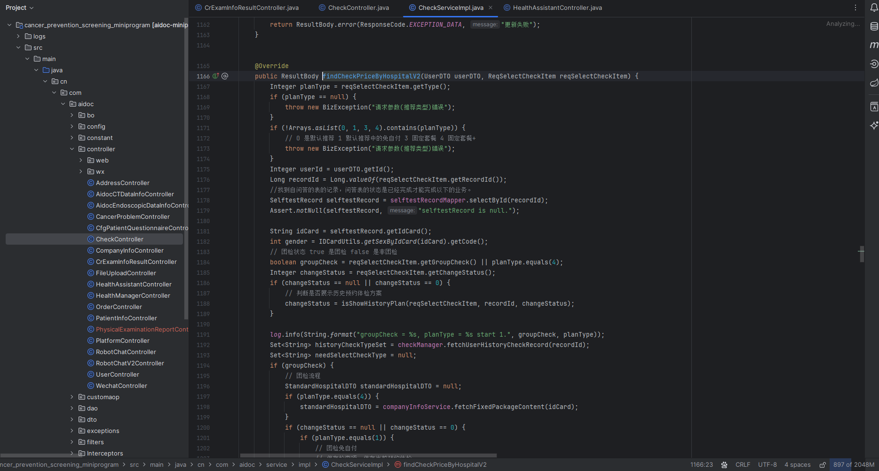Expand the dao package
The image size is (879, 471).
[x=72, y=408]
